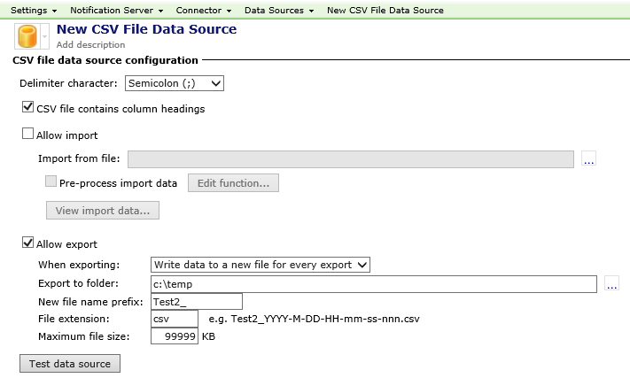Open the Settings menu
Image resolution: width=630 pixels, height=378 pixels.
34,10
